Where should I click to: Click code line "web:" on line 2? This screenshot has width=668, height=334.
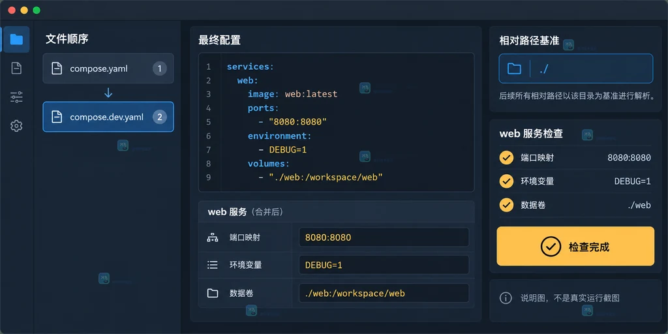[248, 80]
